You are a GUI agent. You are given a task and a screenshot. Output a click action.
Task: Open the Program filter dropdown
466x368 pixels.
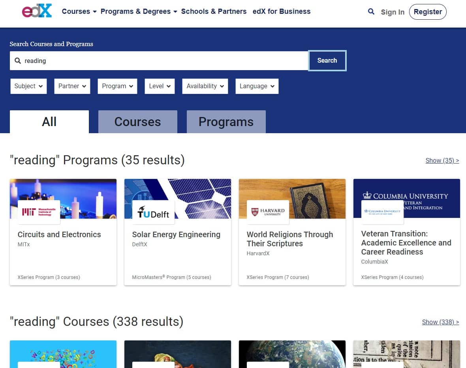pos(117,86)
